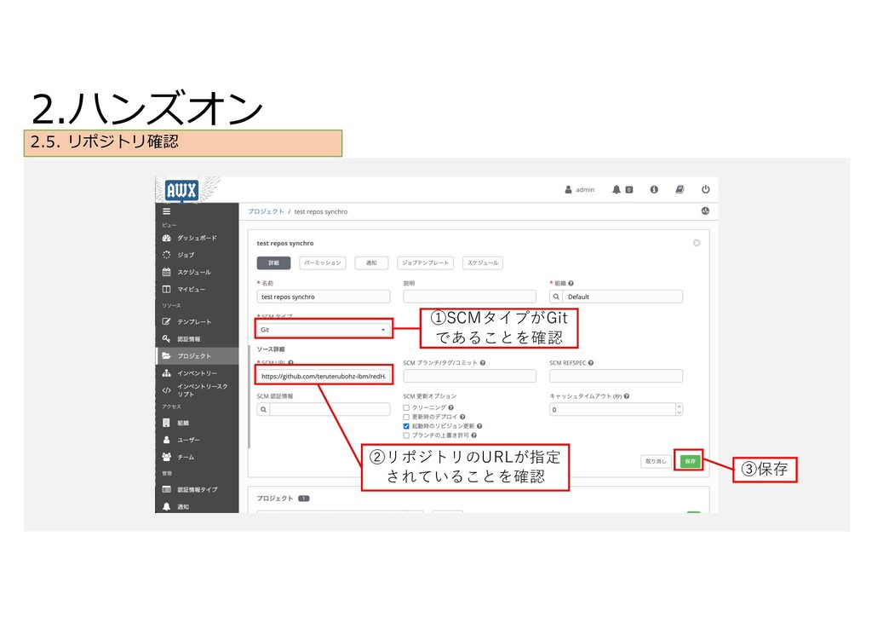Click help icon beside 起動時のリビジョン更新 option
This screenshot has width=872, height=617.
click(x=479, y=426)
